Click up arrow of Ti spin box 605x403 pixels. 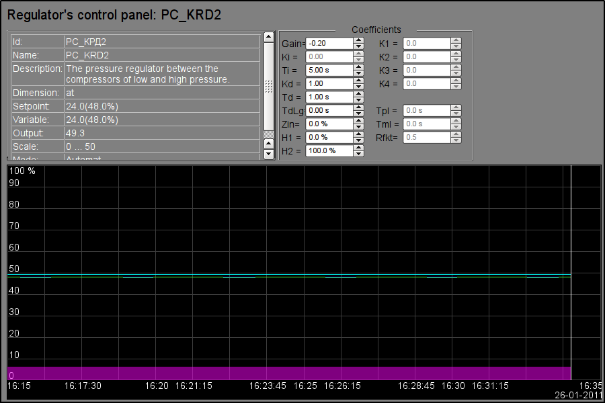click(359, 67)
